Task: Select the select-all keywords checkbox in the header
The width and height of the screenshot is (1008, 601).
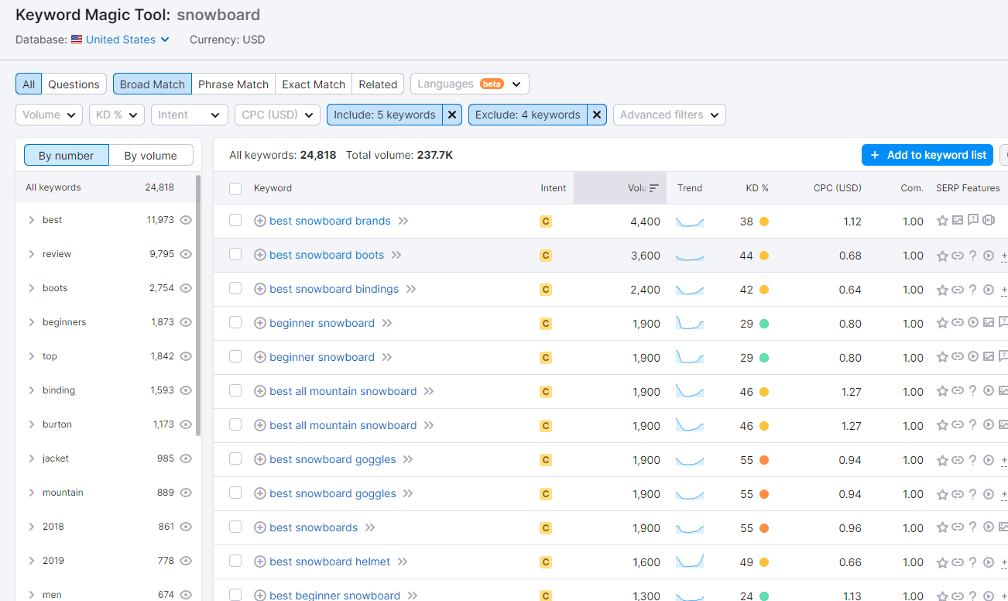Action: tap(235, 187)
